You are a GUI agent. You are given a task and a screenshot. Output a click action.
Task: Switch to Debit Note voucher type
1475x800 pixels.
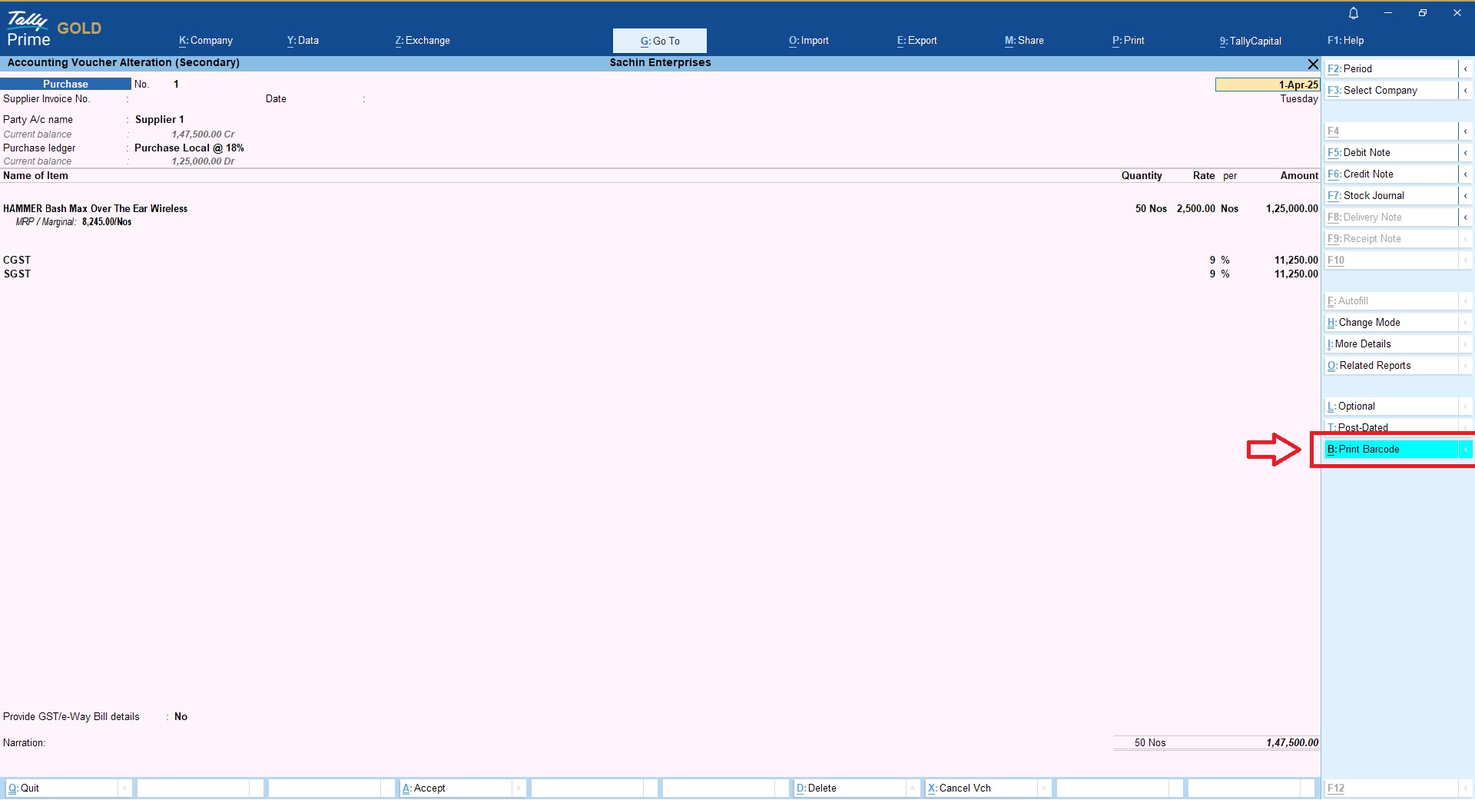click(1390, 153)
